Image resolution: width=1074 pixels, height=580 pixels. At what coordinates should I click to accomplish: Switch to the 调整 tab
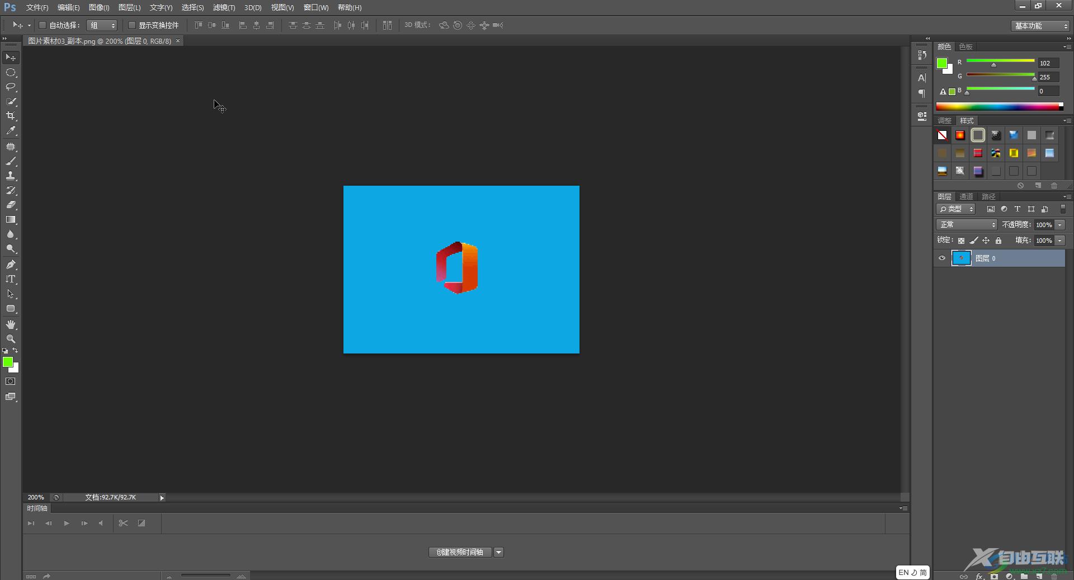(944, 121)
